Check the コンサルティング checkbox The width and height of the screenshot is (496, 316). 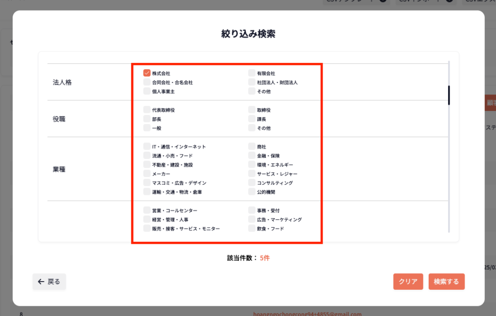coord(251,183)
